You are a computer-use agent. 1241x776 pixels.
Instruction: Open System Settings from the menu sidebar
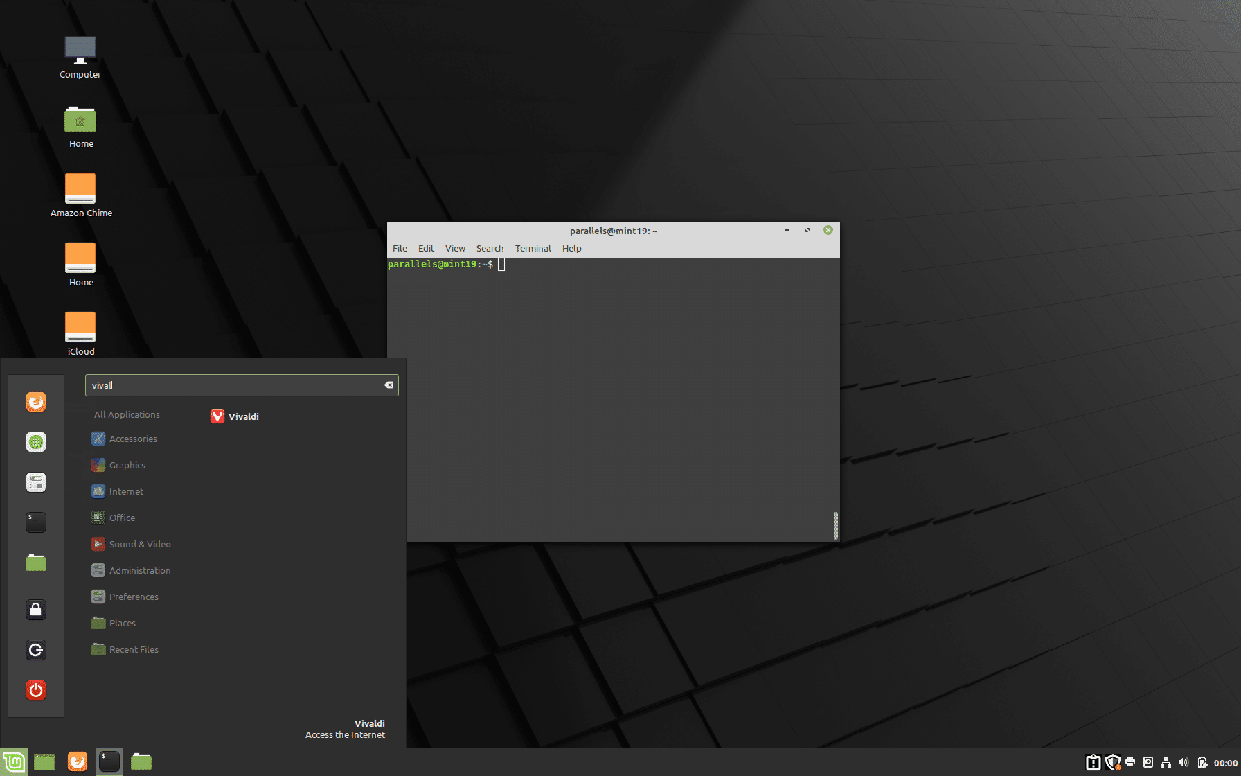tap(35, 482)
